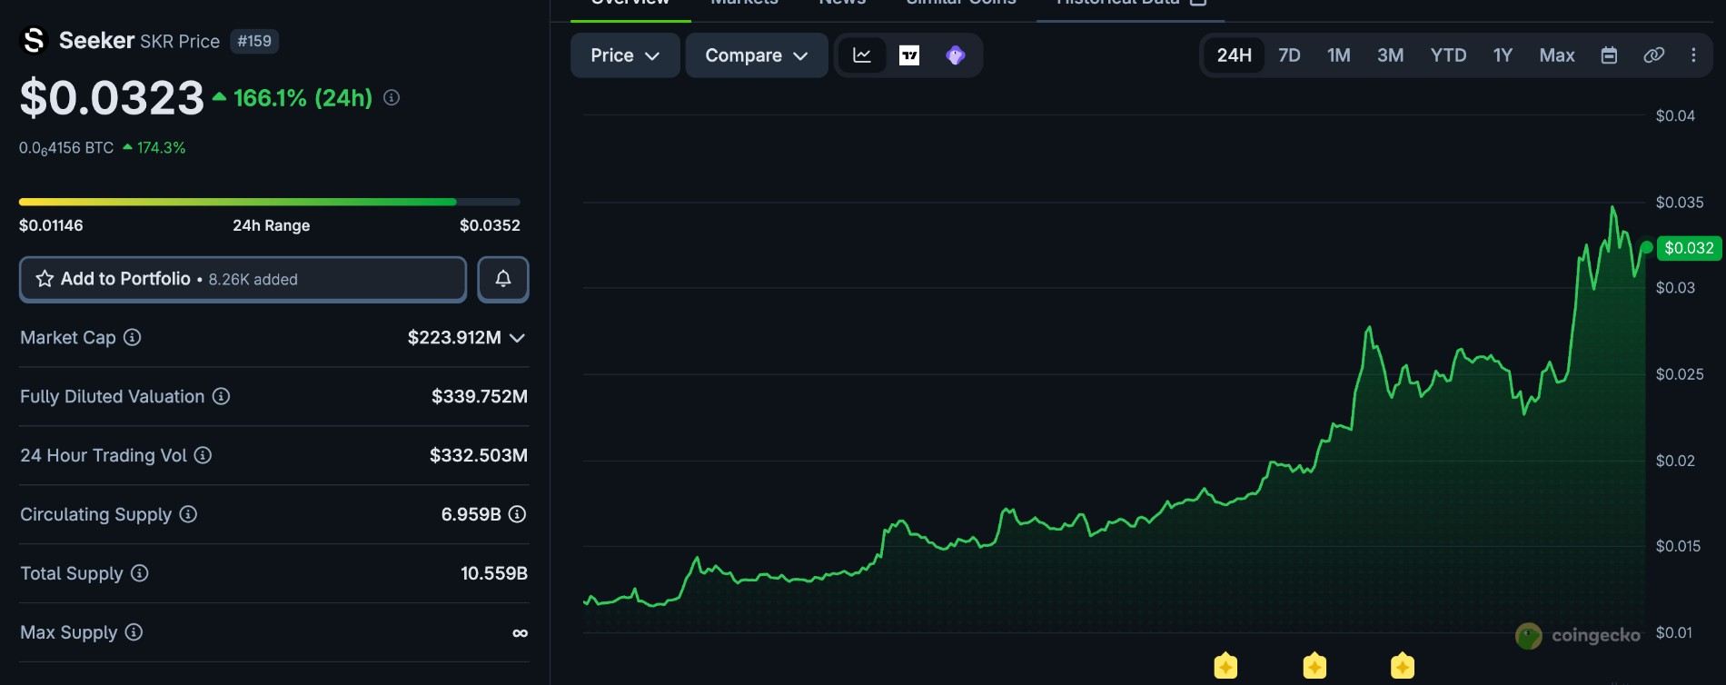Switch to the TradingView chart icon

[x=909, y=55]
